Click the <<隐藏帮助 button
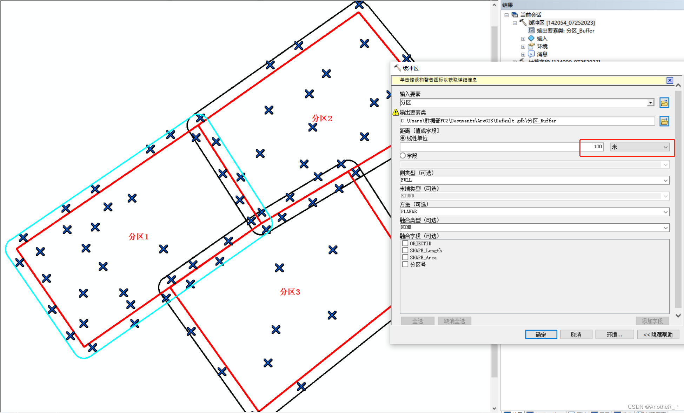The width and height of the screenshot is (684, 413). (x=658, y=334)
